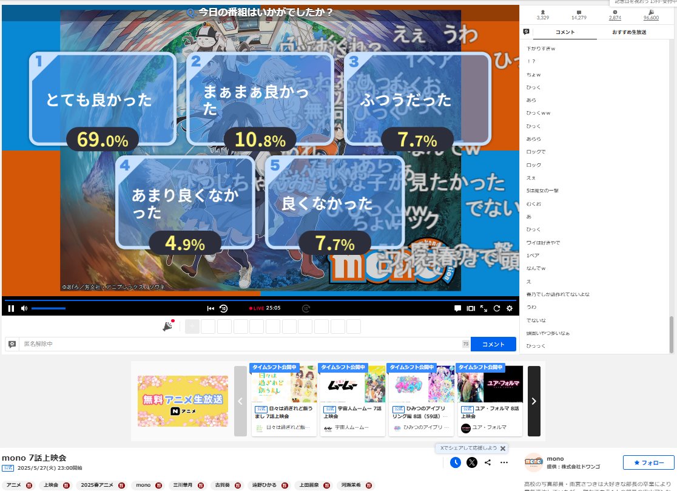Click the comment list scrollbar
The image size is (677, 491).
(671, 334)
